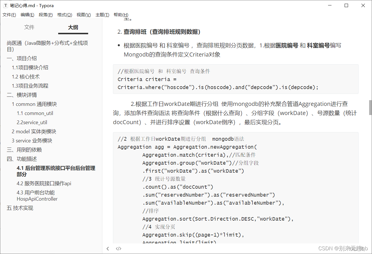This screenshot has height=254, width=372.
Task: Click code line .first("workDate").as("workDate")
Action: 193,171
